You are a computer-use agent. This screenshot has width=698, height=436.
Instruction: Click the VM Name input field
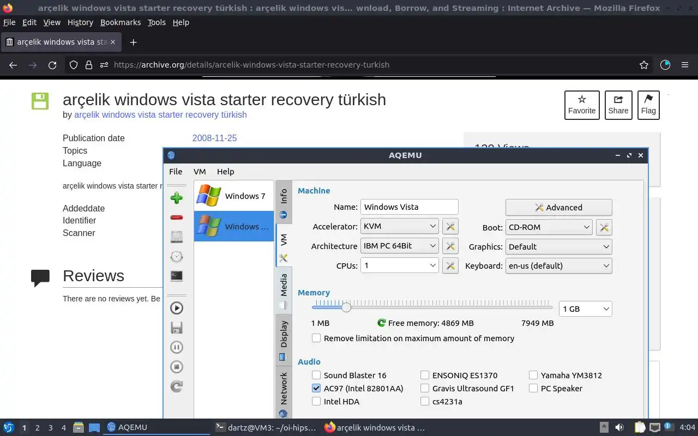tap(409, 207)
